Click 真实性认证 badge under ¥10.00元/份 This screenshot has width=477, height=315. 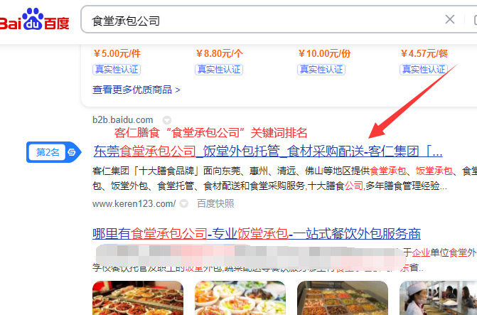click(321, 70)
